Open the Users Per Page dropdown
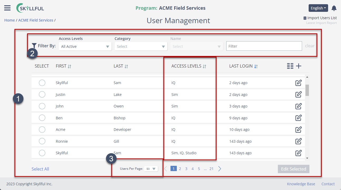This screenshot has height=190, width=341. coord(151,169)
